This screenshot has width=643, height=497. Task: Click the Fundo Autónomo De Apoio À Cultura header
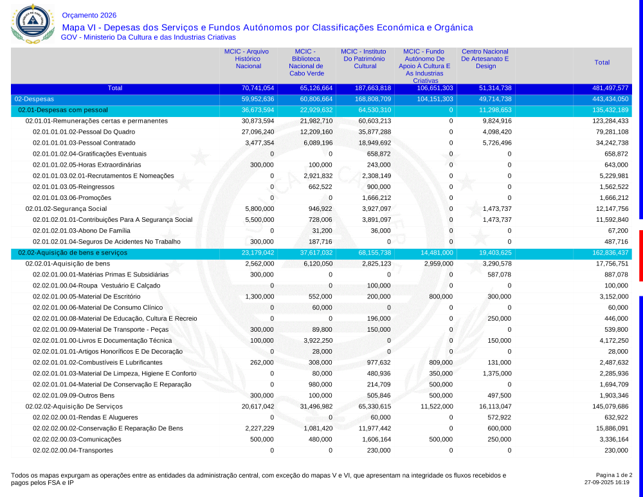coord(424,66)
